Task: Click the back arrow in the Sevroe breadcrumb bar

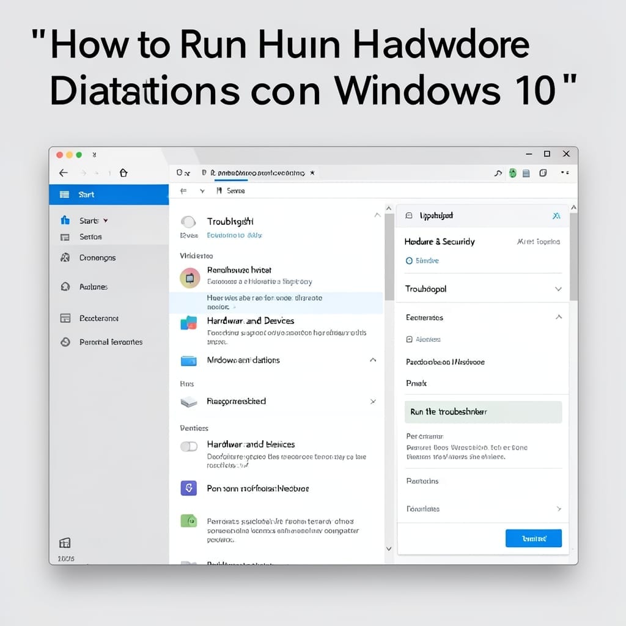Action: pyautogui.click(x=183, y=191)
